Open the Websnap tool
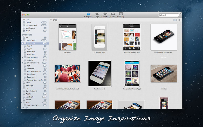Viewport: 203px width, 127px height. (x=121, y=15)
